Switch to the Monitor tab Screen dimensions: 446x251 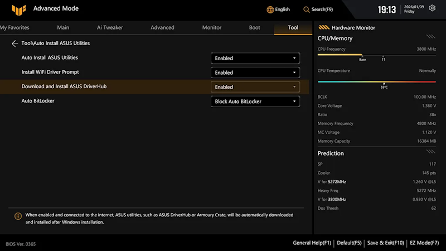pos(212,27)
